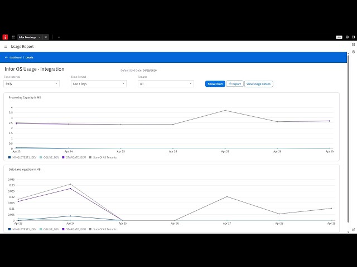Go to the Dashboard breadcrumb

pos(16,57)
